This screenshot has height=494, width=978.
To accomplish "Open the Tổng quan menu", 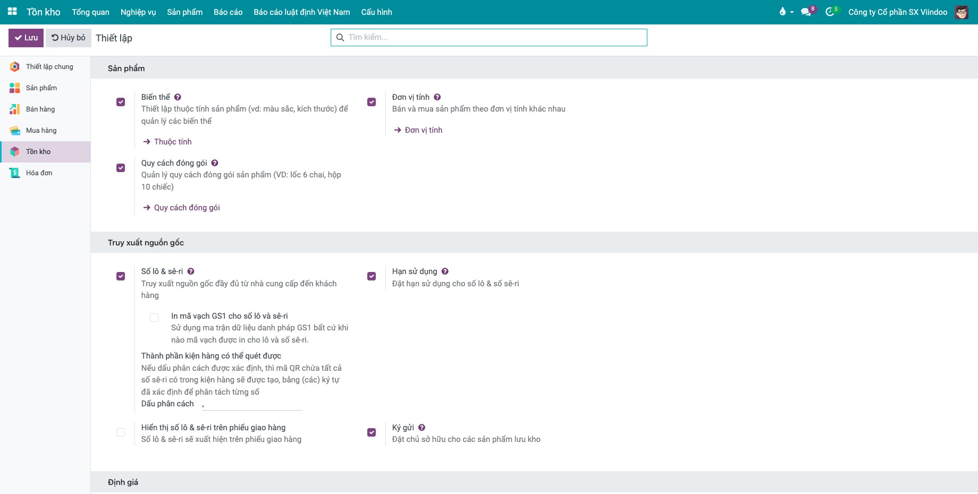I will [x=91, y=12].
